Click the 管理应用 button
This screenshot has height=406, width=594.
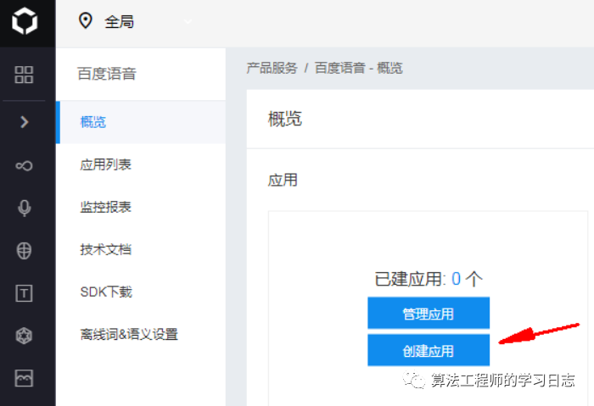429,314
